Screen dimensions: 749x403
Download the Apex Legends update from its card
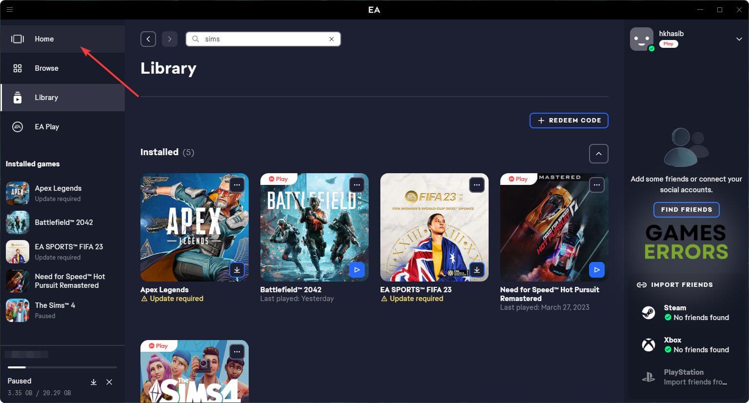click(237, 270)
